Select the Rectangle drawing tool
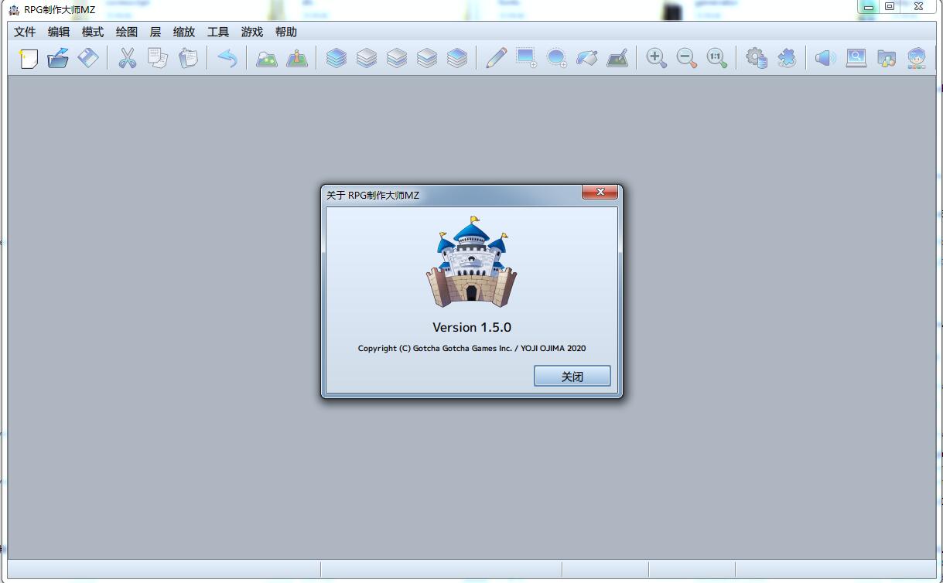 click(x=526, y=58)
